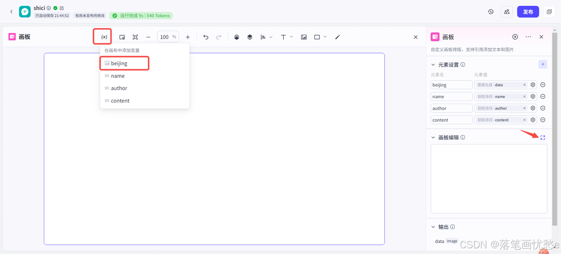Close the canvas editor toolbar panel
The width and height of the screenshot is (561, 254).
tap(415, 37)
